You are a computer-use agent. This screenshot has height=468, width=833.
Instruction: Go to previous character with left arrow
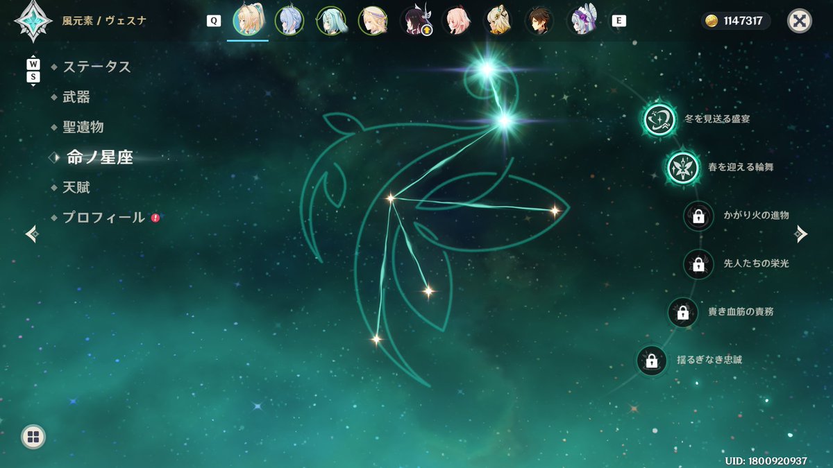(x=32, y=234)
